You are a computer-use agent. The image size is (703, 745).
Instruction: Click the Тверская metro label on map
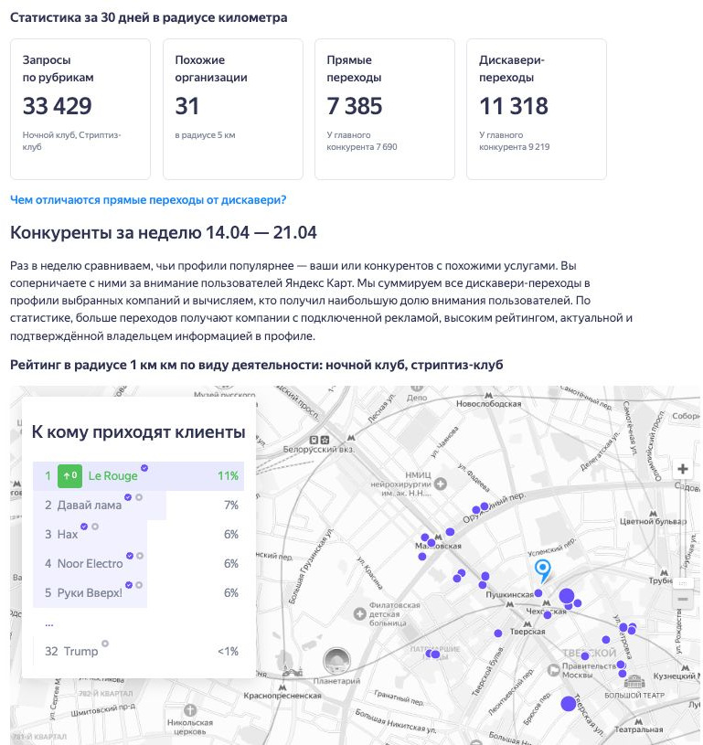(527, 632)
